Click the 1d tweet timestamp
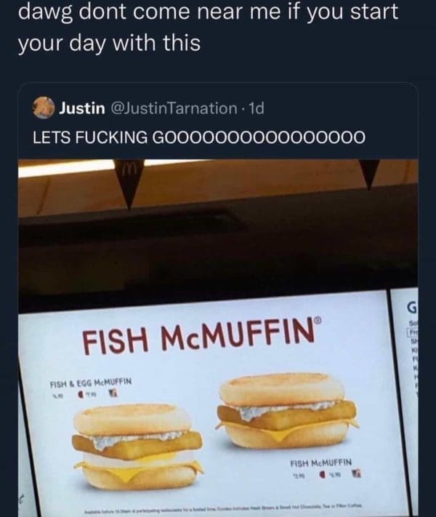The image size is (436, 517). pos(254,109)
